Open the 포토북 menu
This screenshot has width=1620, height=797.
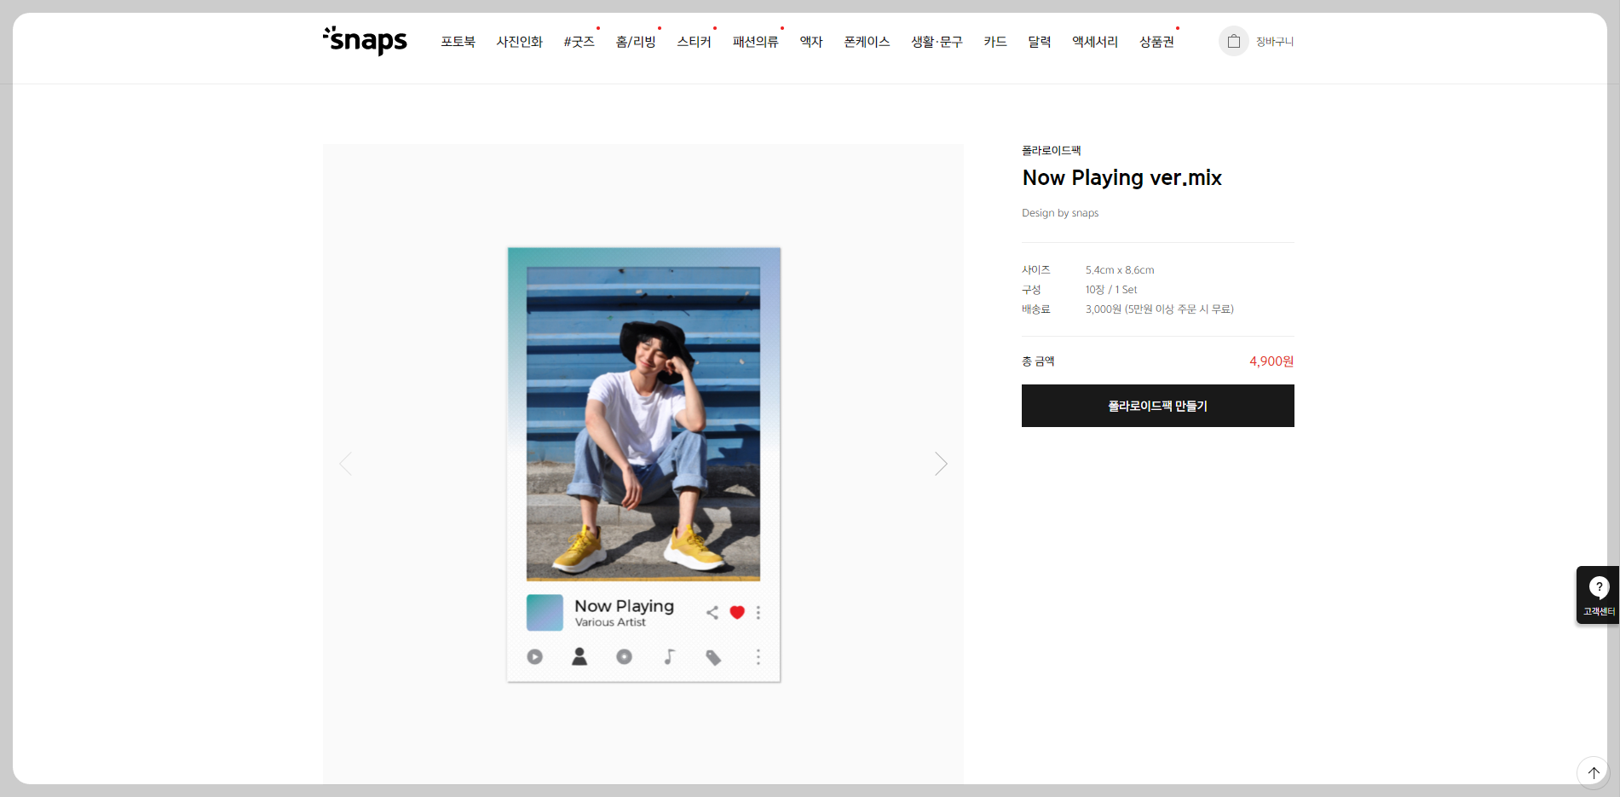pos(458,42)
